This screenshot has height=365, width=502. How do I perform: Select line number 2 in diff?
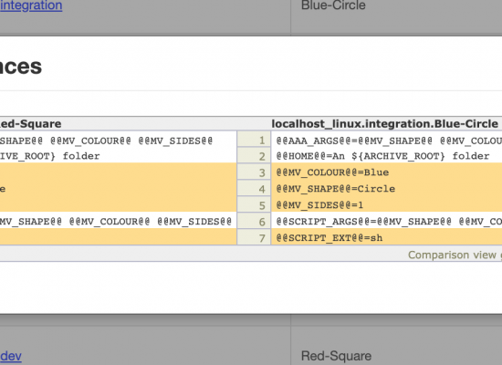pos(254,156)
